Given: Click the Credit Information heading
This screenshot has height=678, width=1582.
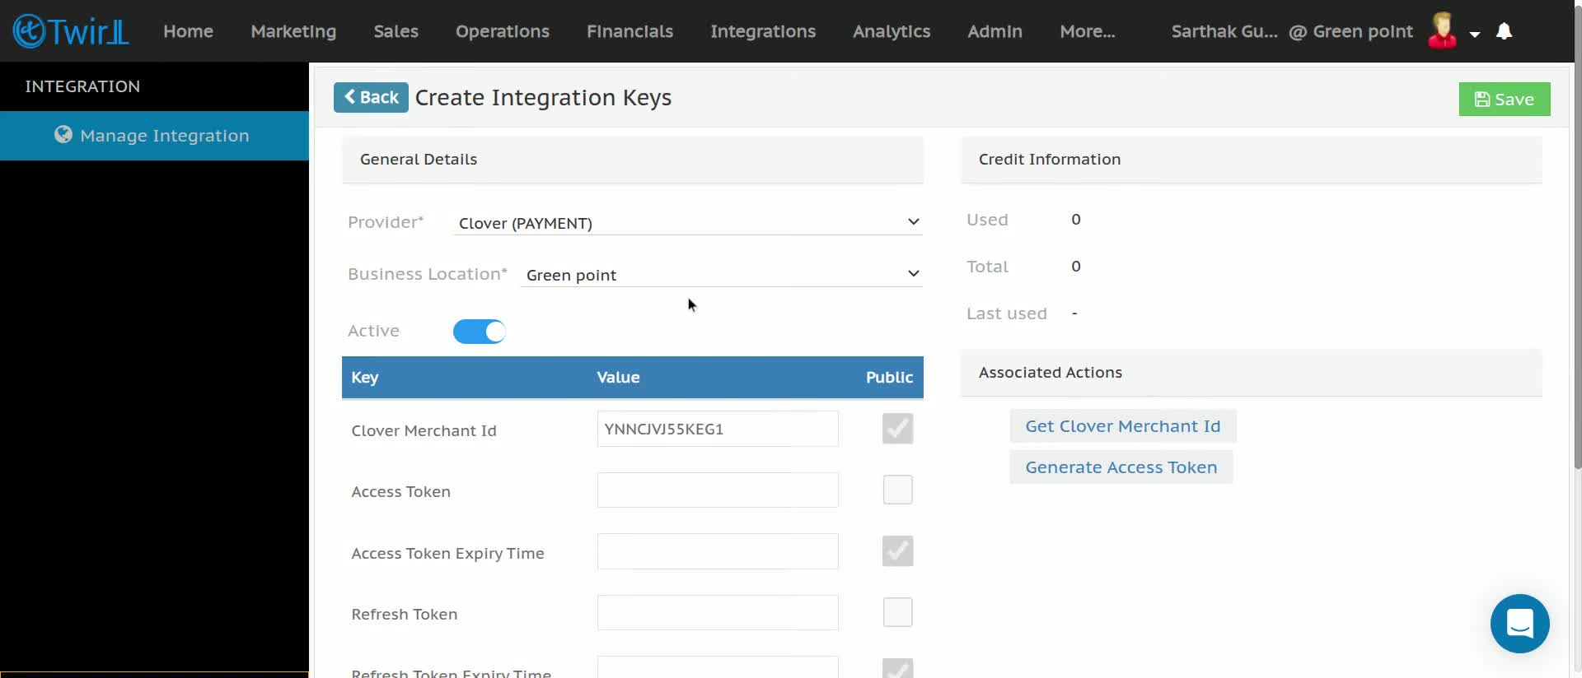Looking at the screenshot, I should click(x=1049, y=160).
